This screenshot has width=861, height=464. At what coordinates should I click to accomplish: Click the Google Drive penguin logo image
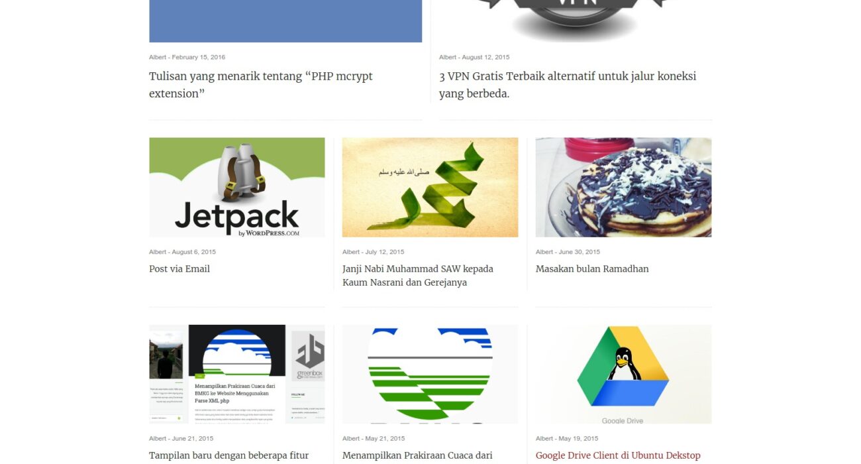624,375
